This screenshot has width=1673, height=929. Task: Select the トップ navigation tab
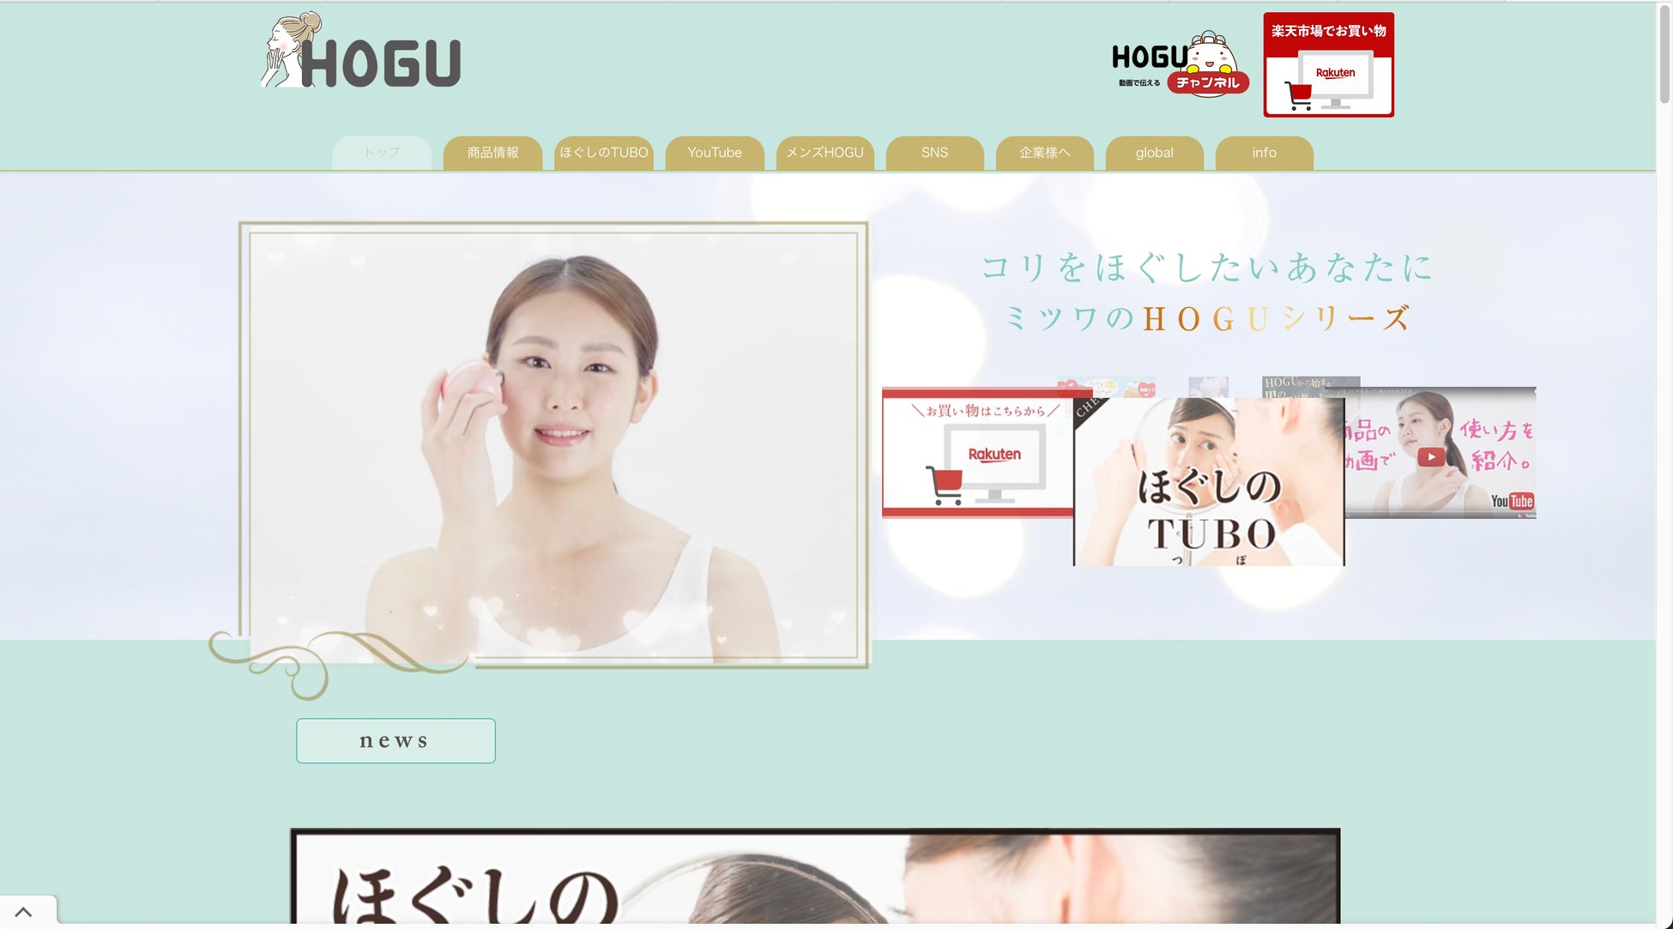click(x=382, y=153)
